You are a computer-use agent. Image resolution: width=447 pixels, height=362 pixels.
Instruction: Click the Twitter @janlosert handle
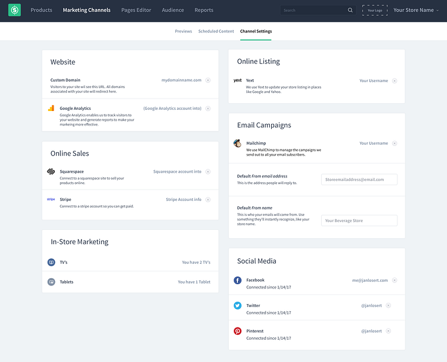click(x=372, y=305)
